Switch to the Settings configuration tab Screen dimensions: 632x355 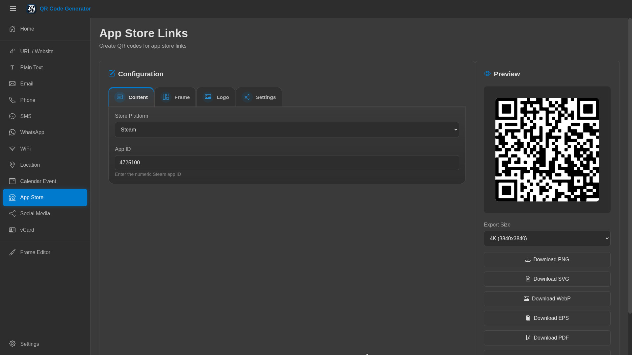(259, 97)
